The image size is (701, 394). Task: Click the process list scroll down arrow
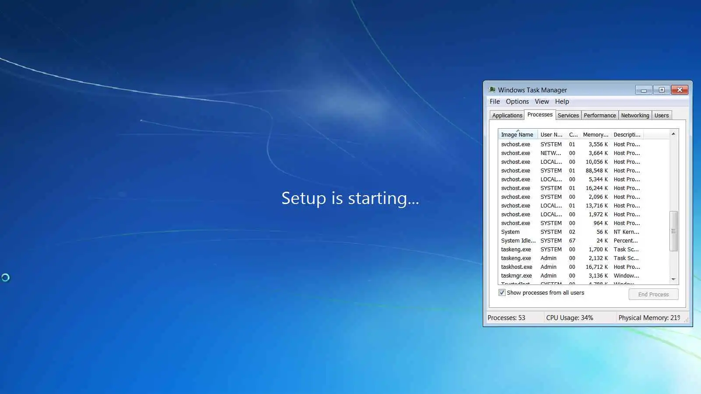673,279
